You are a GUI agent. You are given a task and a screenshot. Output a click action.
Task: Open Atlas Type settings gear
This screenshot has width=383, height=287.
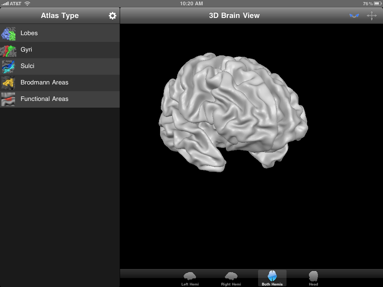(x=112, y=16)
